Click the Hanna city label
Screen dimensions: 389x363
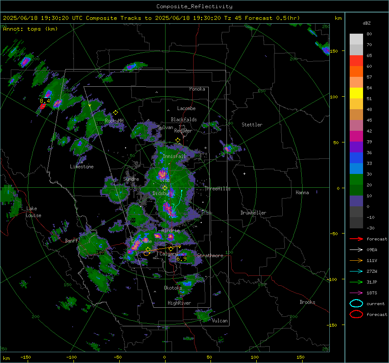(302, 193)
